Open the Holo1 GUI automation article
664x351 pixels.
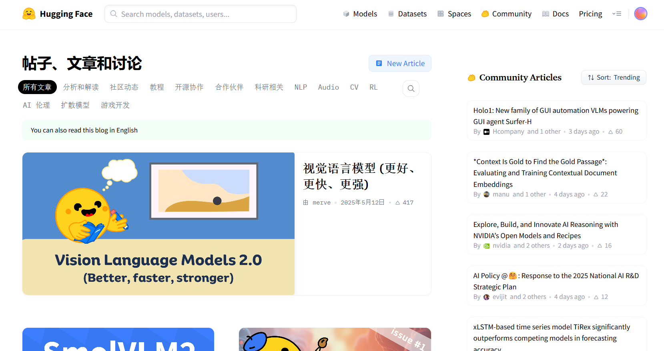(x=556, y=116)
